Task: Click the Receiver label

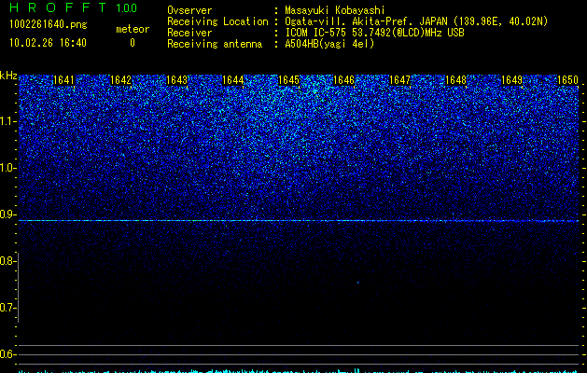Action: pos(189,33)
